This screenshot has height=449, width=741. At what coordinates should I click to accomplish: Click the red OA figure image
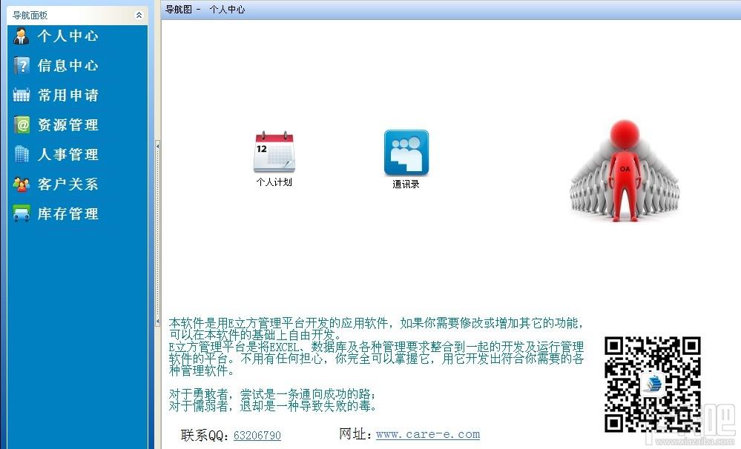pos(625,170)
